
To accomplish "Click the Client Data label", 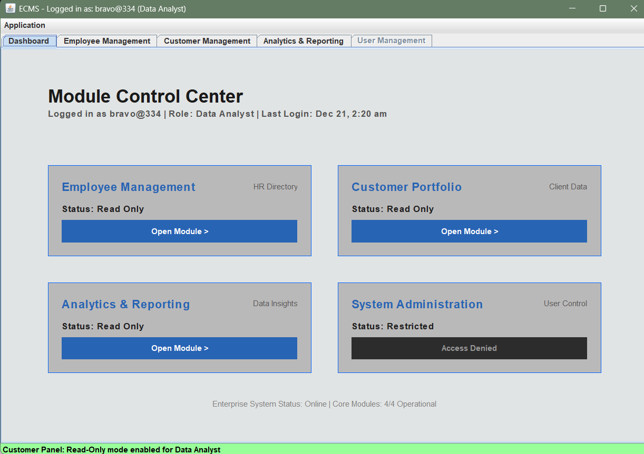I will (x=568, y=186).
